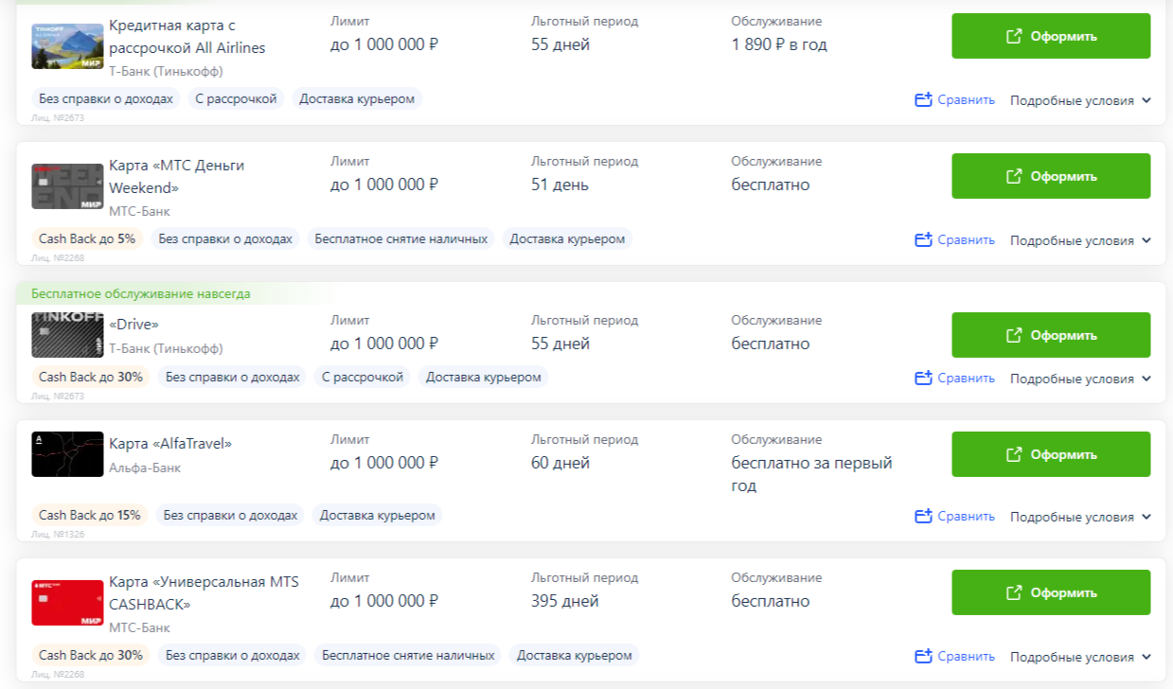This screenshot has width=1173, height=689.
Task: Expand Подробные условия for MTS Деньги Weekend
Action: [x=1080, y=240]
